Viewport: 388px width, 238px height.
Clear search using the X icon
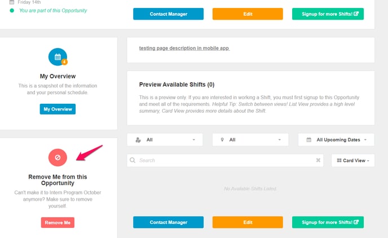pos(318,160)
